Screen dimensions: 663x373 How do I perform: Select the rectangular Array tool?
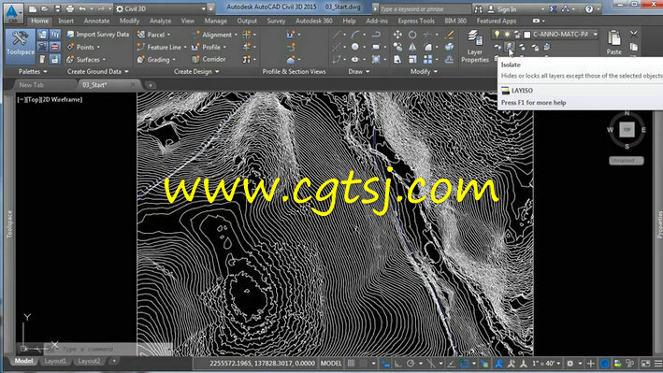click(428, 60)
